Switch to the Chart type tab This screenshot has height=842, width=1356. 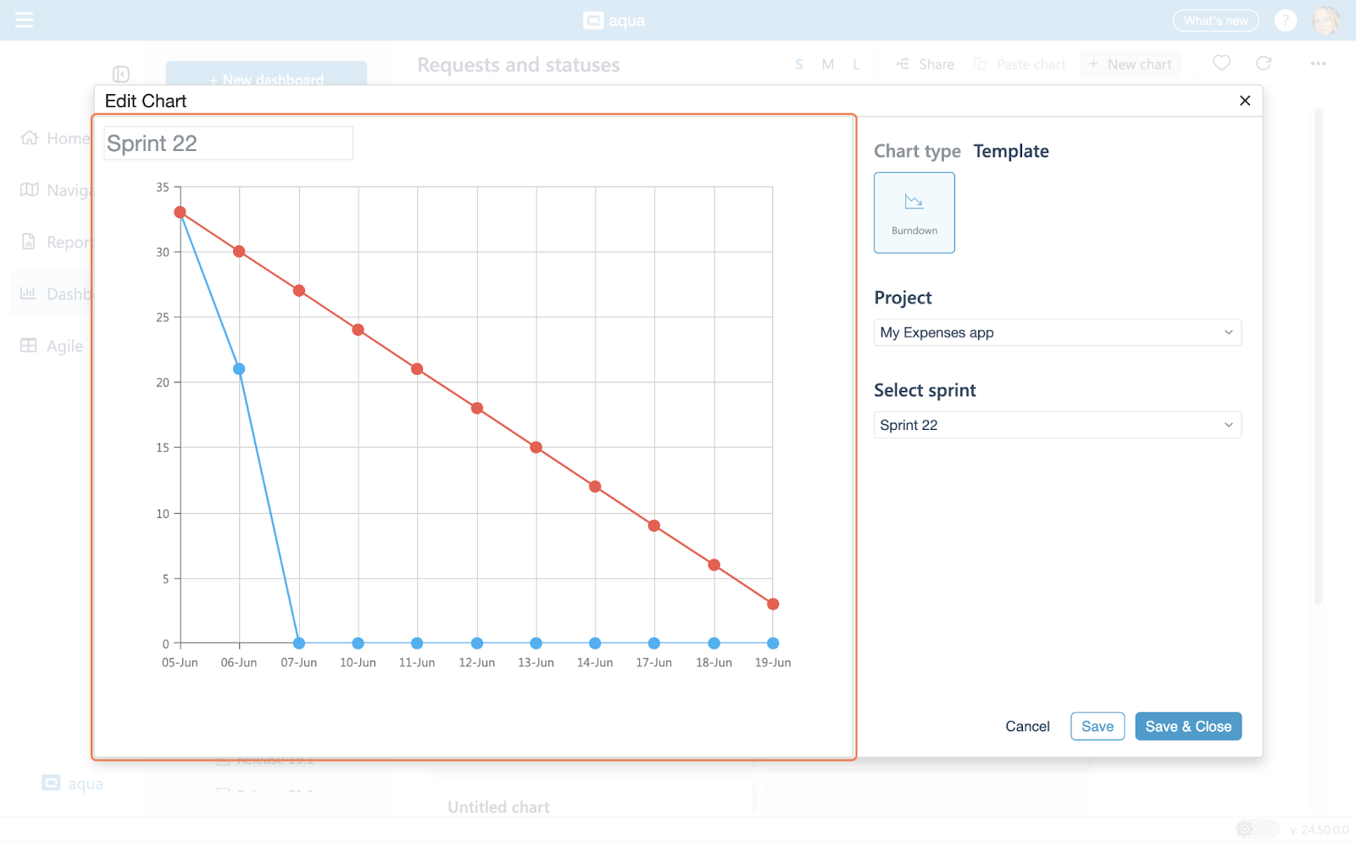click(x=917, y=152)
